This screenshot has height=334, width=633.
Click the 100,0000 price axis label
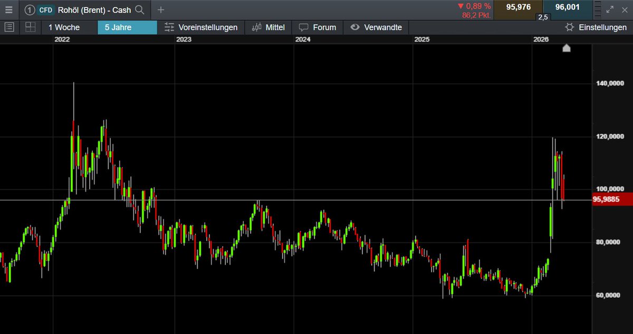coord(611,189)
